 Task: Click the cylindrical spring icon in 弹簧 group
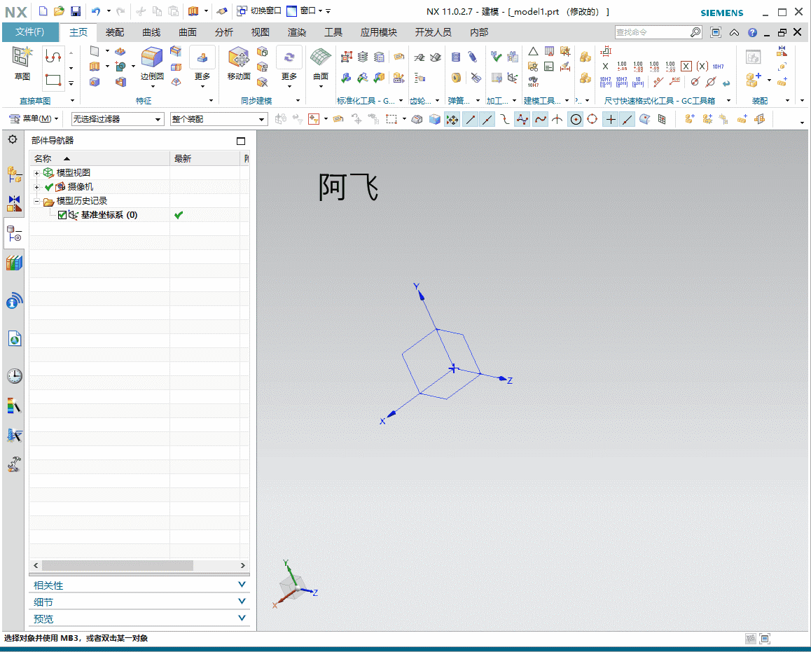click(456, 56)
